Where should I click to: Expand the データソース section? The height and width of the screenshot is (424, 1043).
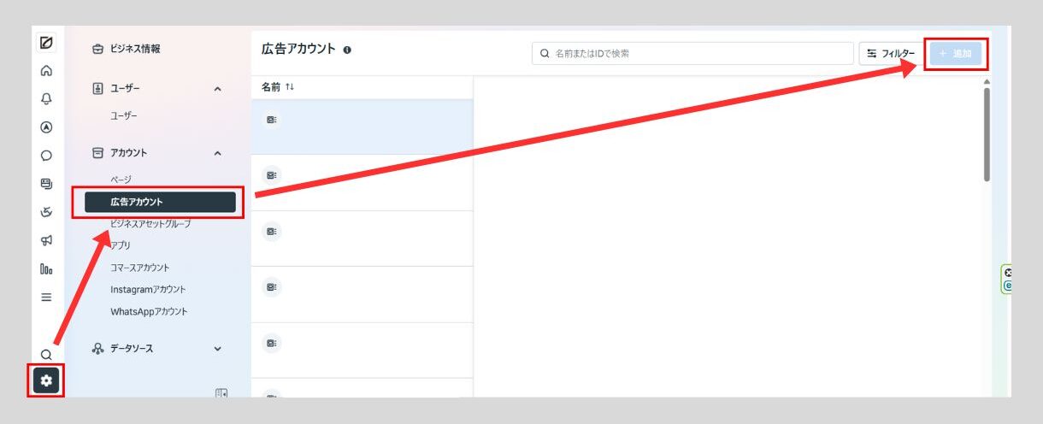(x=217, y=349)
